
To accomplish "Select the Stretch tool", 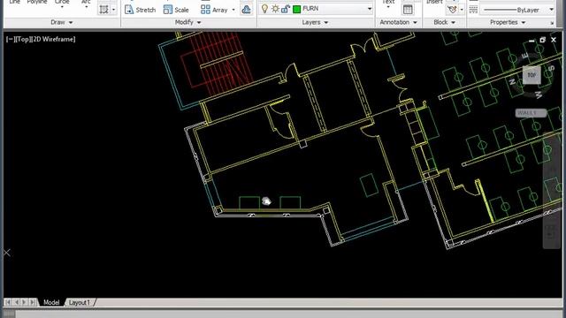I will coord(140,10).
